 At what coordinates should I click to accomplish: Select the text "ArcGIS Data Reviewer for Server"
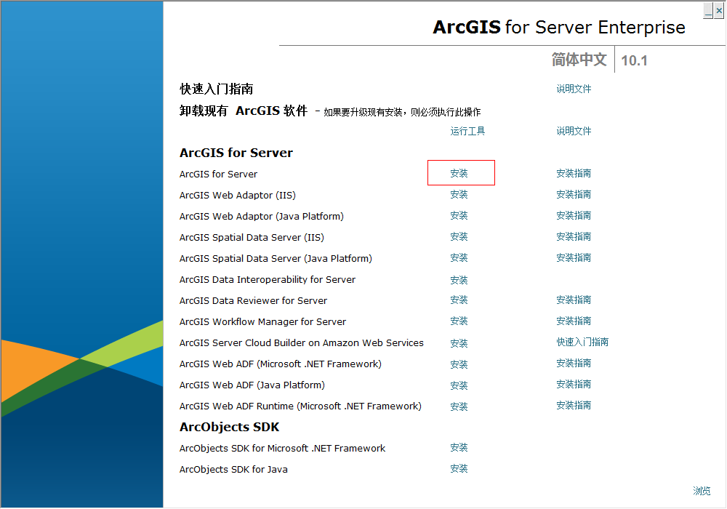[253, 301]
